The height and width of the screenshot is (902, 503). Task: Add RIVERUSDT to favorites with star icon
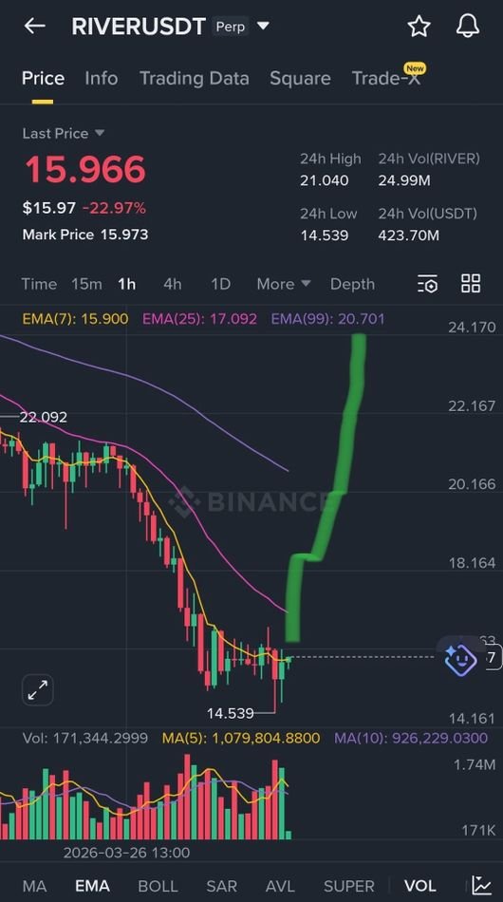coord(419,26)
